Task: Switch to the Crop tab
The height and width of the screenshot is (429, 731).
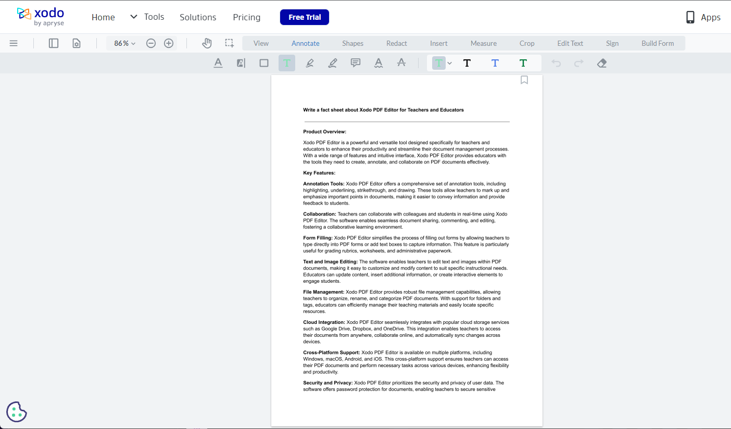Action: 527,43
